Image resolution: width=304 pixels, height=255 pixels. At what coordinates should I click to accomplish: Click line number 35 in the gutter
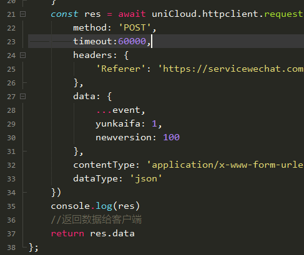point(11,206)
